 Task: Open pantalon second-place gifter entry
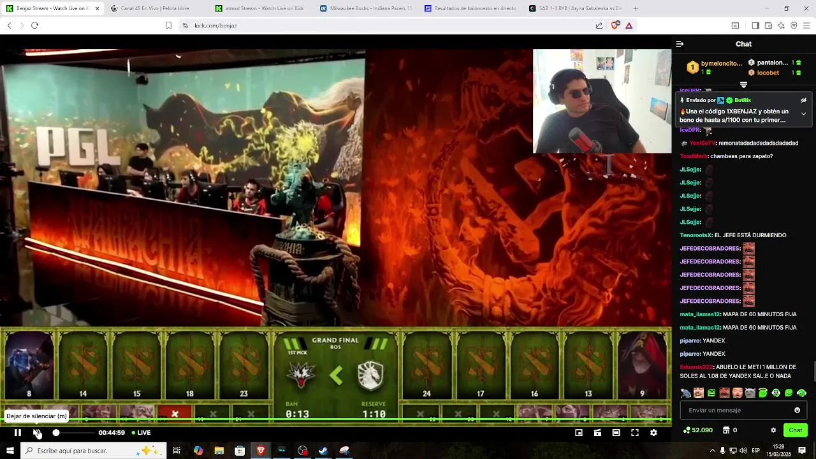click(x=775, y=62)
